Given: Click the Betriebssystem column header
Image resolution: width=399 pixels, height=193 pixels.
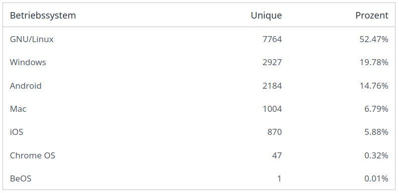Looking at the screenshot, I should [43, 16].
